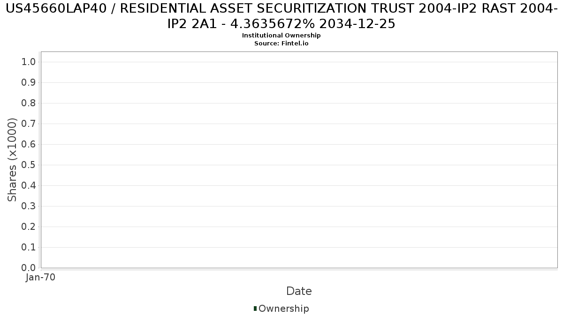
Task: Click the 1.0 y-axis tick label
Action: (x=29, y=62)
